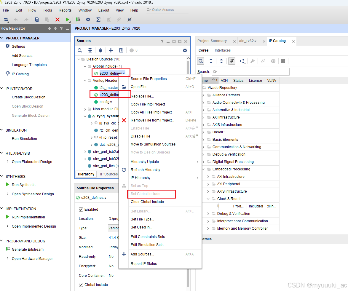Collapse the Embedded Processing category
The height and width of the screenshot is (291, 348).
203,169
